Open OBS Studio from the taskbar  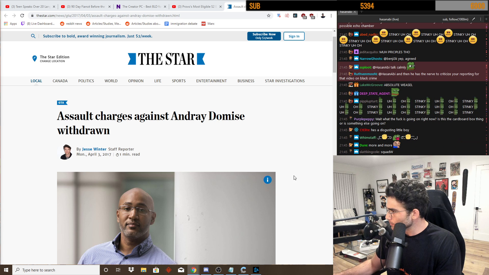click(219, 270)
